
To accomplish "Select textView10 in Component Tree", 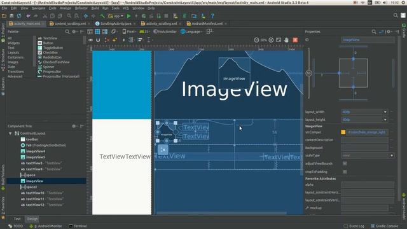I will 42,193.
